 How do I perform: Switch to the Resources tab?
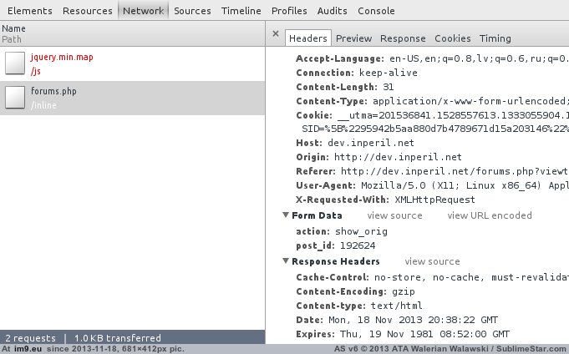[88, 11]
